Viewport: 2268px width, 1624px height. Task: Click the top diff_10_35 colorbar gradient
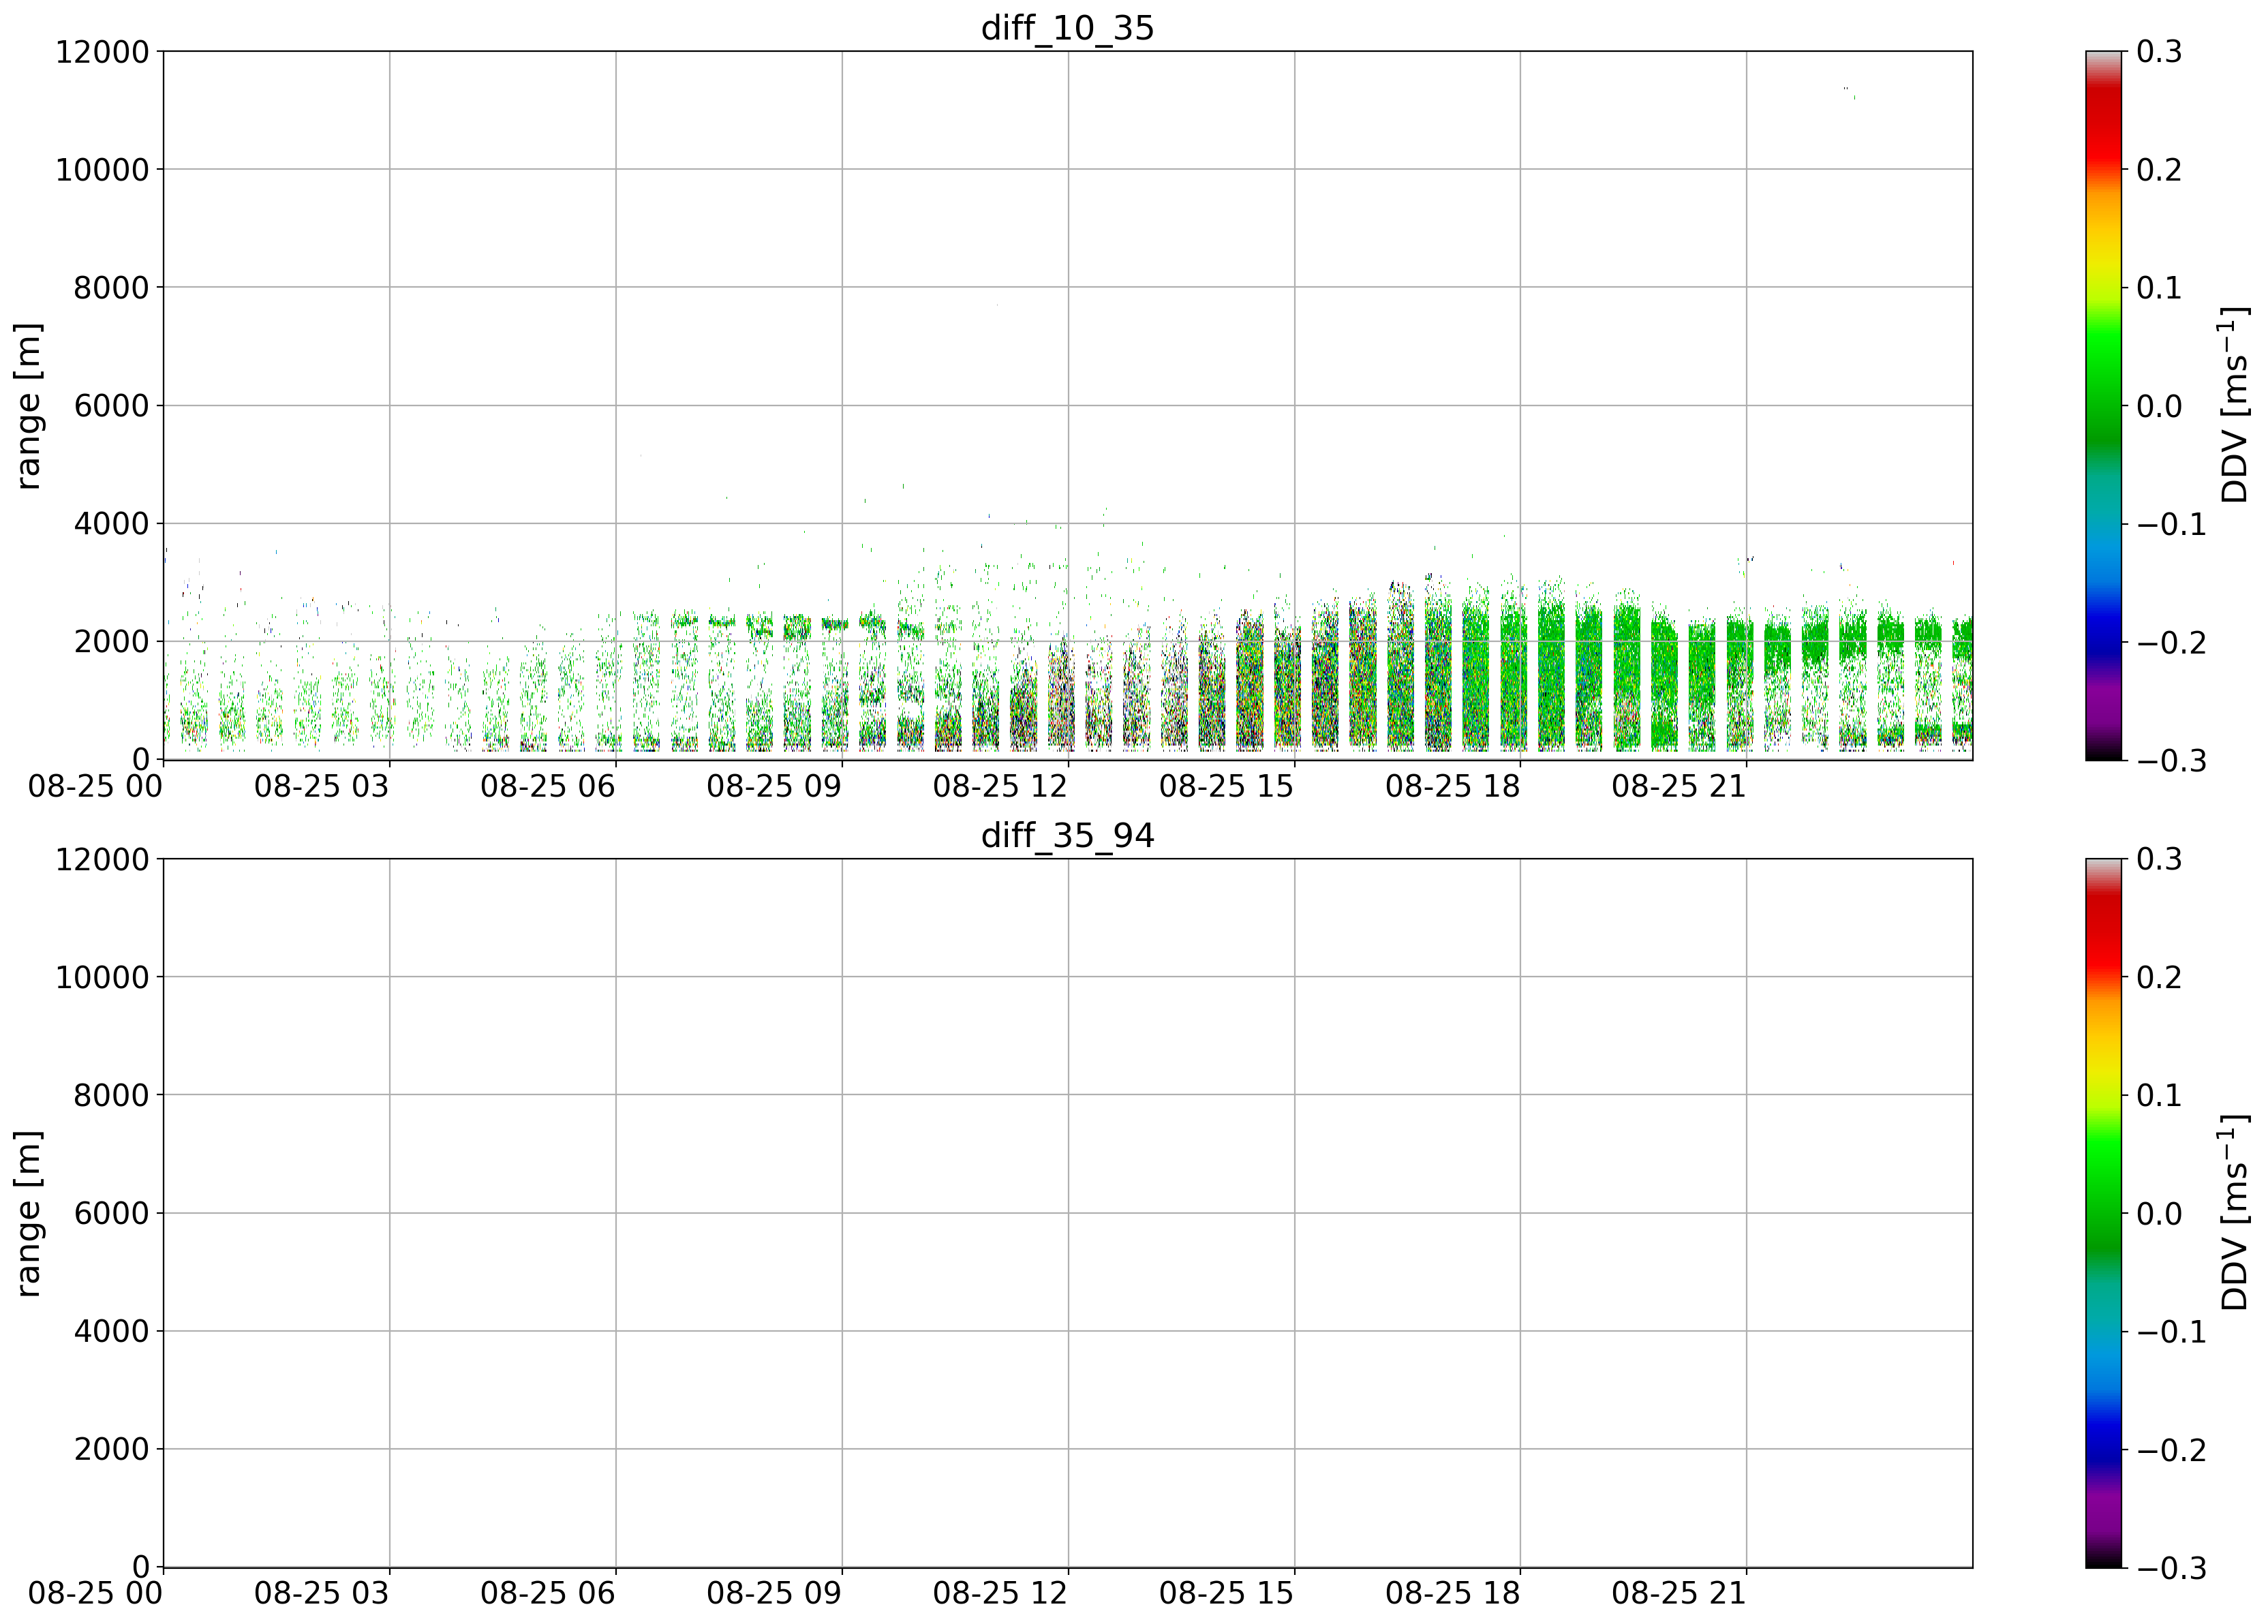point(2103,405)
